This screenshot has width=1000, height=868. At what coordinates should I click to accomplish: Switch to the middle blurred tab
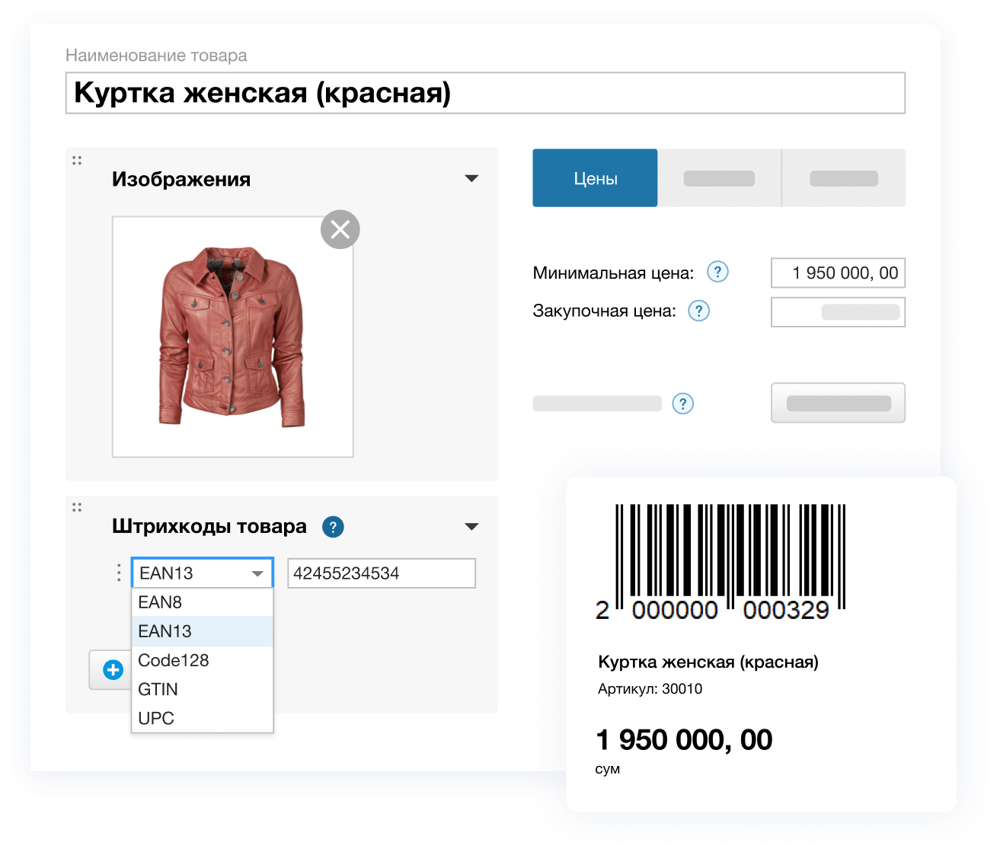[720, 178]
